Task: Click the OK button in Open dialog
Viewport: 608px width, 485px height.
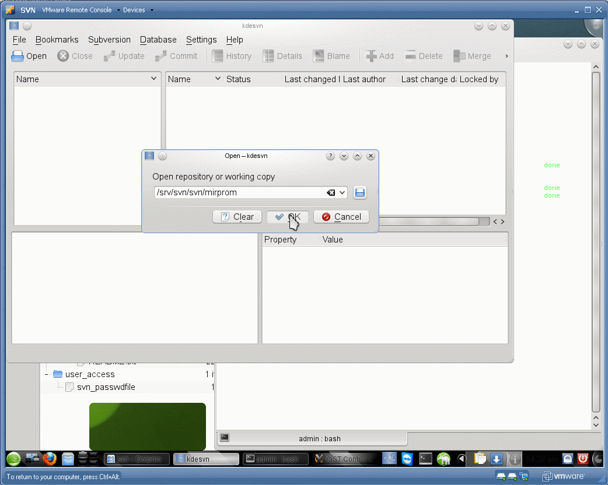Action: [287, 217]
